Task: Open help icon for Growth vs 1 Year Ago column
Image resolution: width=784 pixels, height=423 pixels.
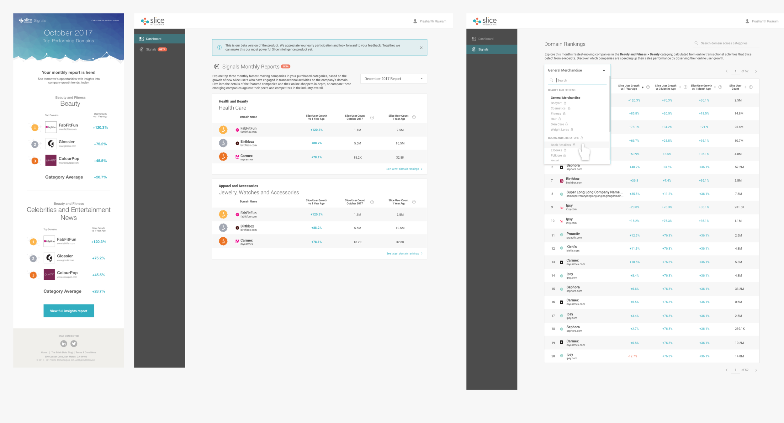Action: [648, 87]
